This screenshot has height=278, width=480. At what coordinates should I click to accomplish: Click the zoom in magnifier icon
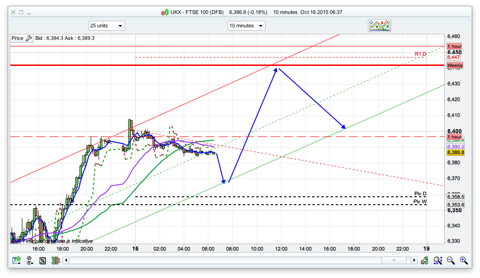[x=463, y=260]
